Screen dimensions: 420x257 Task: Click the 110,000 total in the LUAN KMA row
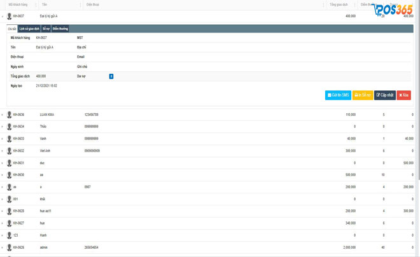(x=351, y=115)
